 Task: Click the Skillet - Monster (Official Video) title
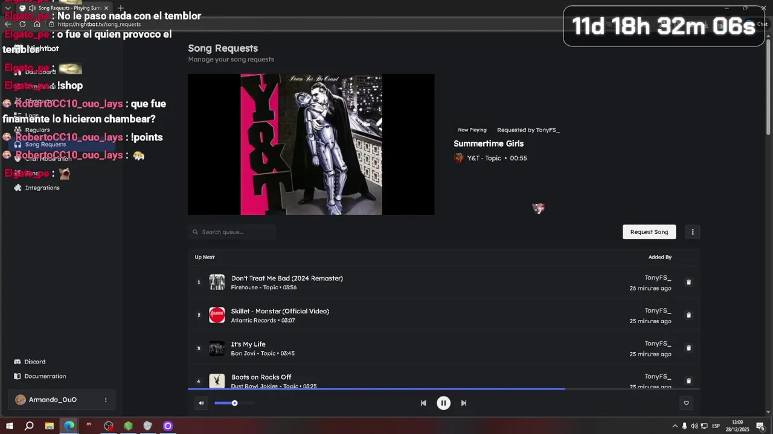coord(280,312)
